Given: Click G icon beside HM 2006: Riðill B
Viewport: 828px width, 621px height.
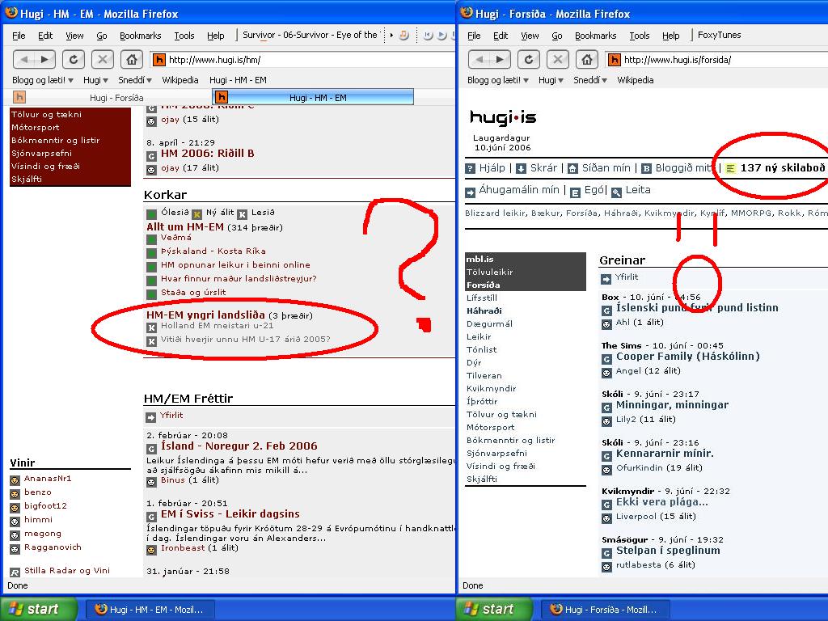Looking at the screenshot, I should coord(151,156).
